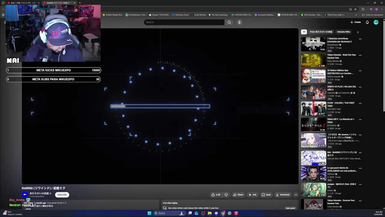Select the From あたたかい水族館 chip
This screenshot has height=217, width=385.
[x=321, y=32]
